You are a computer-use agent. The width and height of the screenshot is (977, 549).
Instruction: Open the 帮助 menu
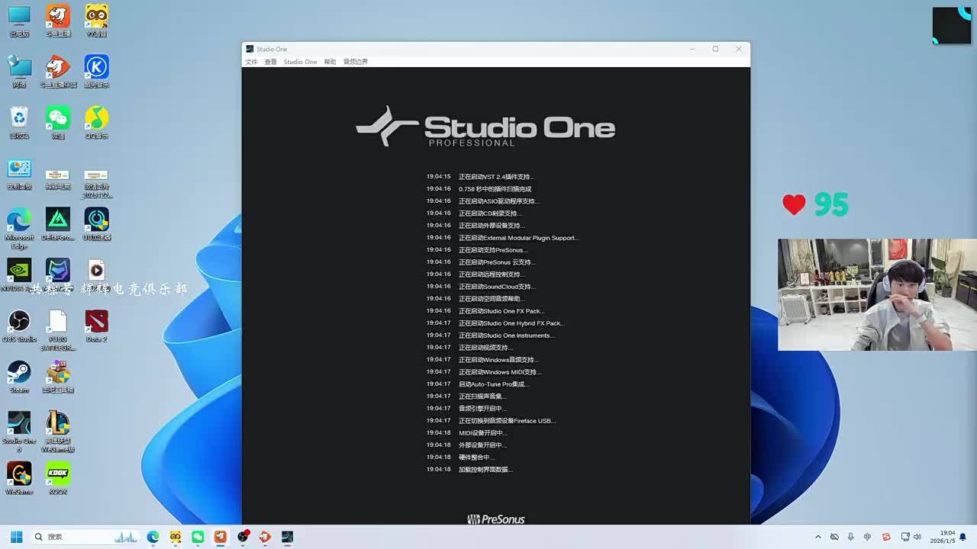pos(330,62)
